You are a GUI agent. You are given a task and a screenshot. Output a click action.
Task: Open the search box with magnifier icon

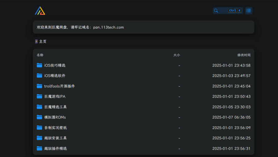pyautogui.click(x=228, y=11)
